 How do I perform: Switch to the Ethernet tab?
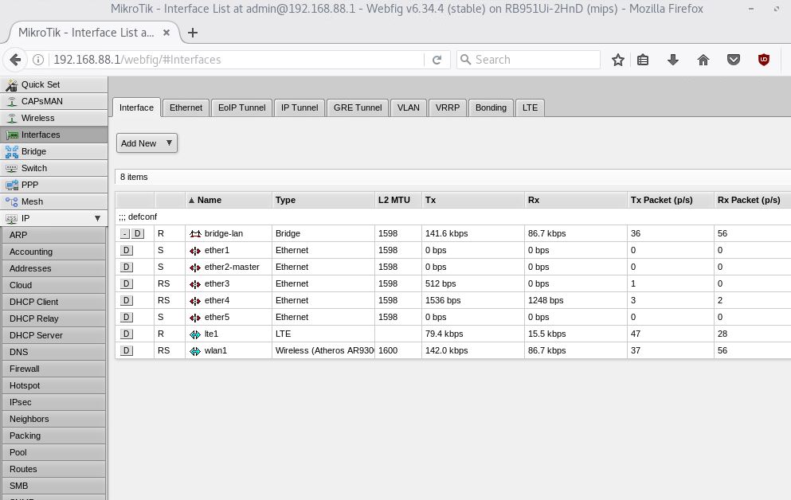click(186, 107)
